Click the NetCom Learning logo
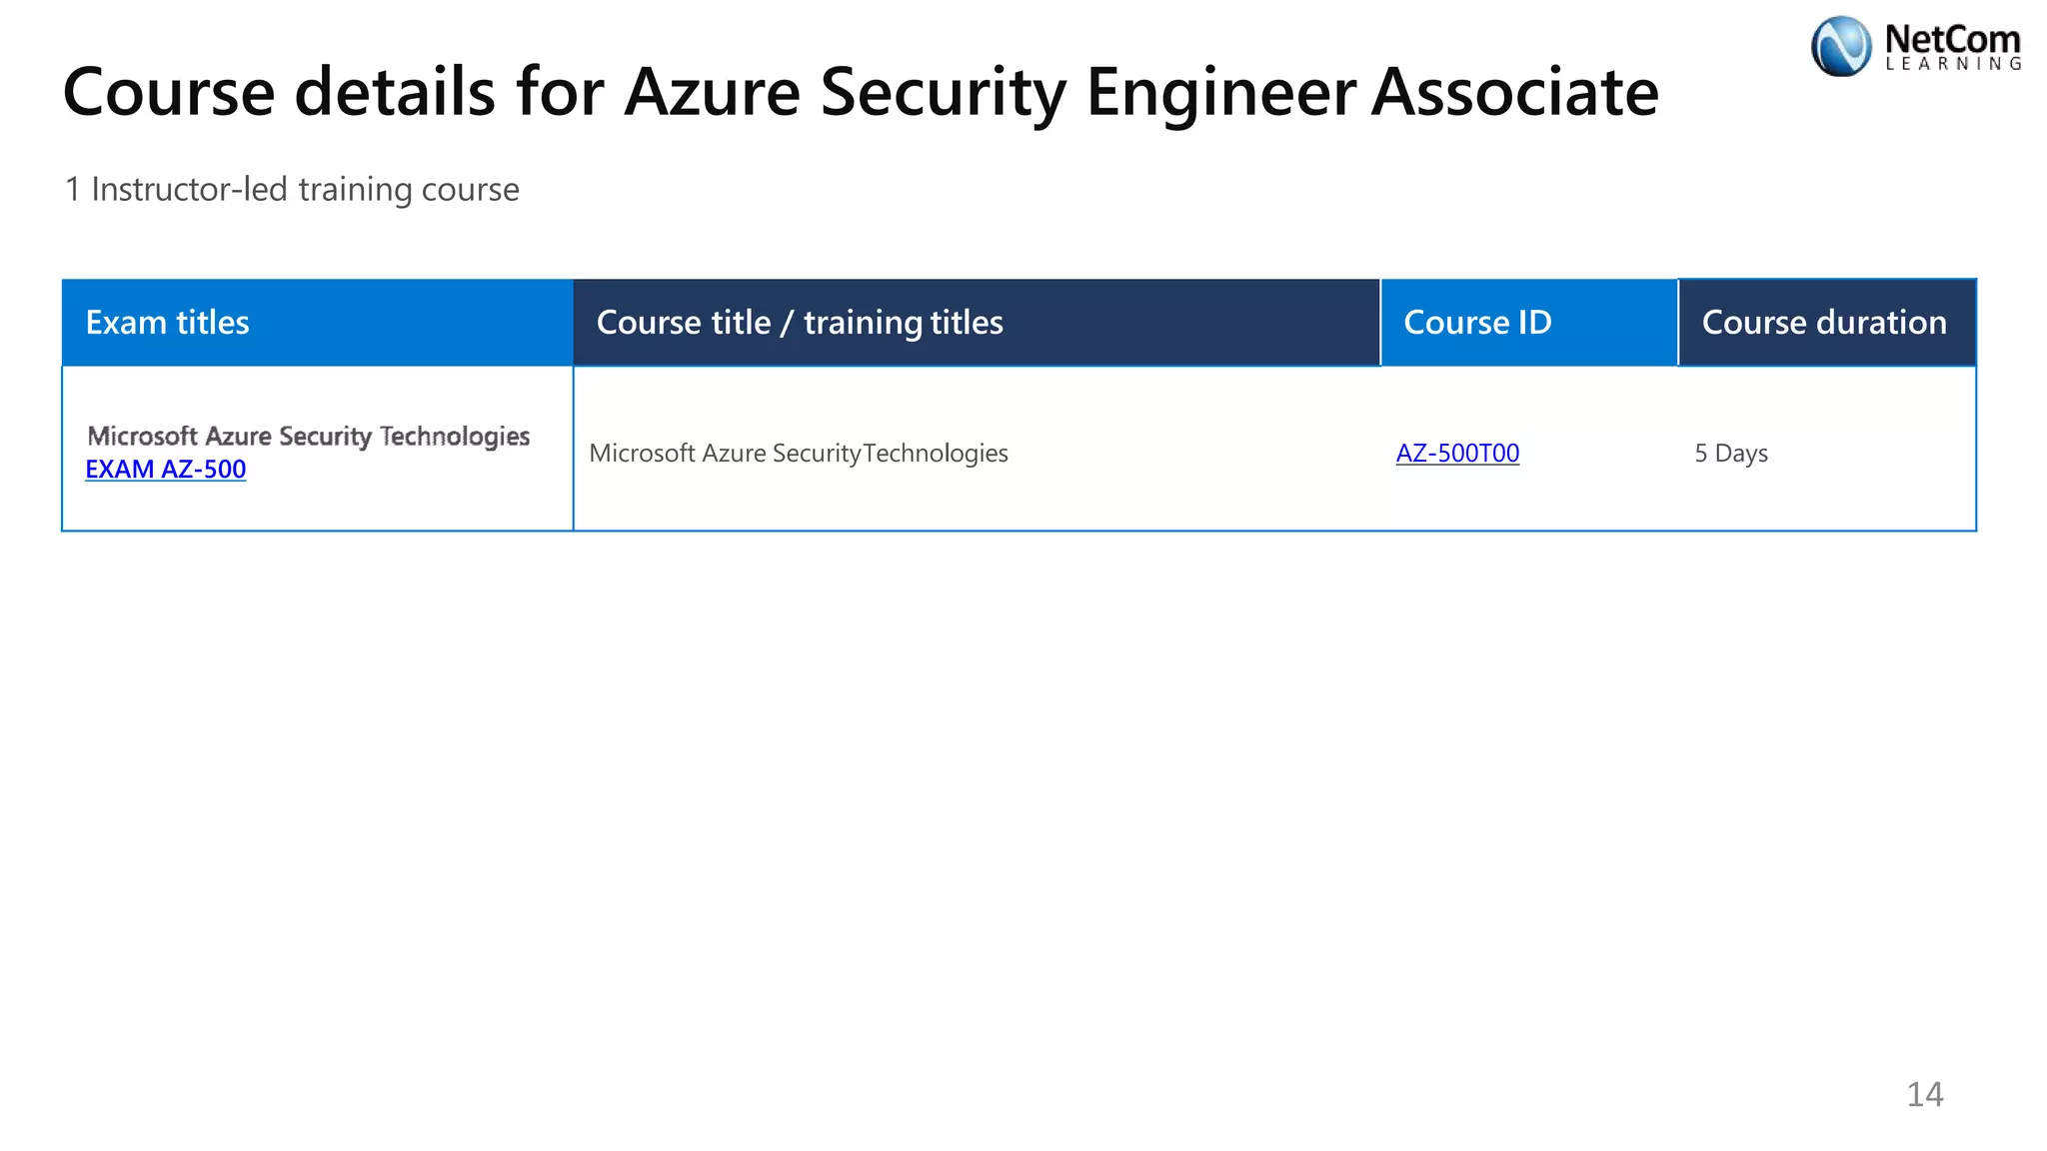The height and width of the screenshot is (1151, 2047). point(1916,46)
